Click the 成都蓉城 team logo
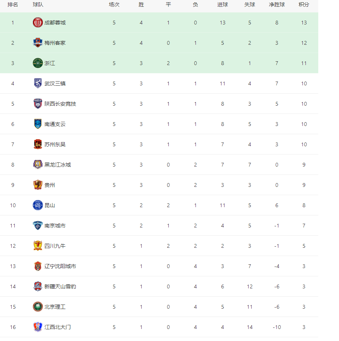The height and width of the screenshot is (341, 339). [x=38, y=23]
